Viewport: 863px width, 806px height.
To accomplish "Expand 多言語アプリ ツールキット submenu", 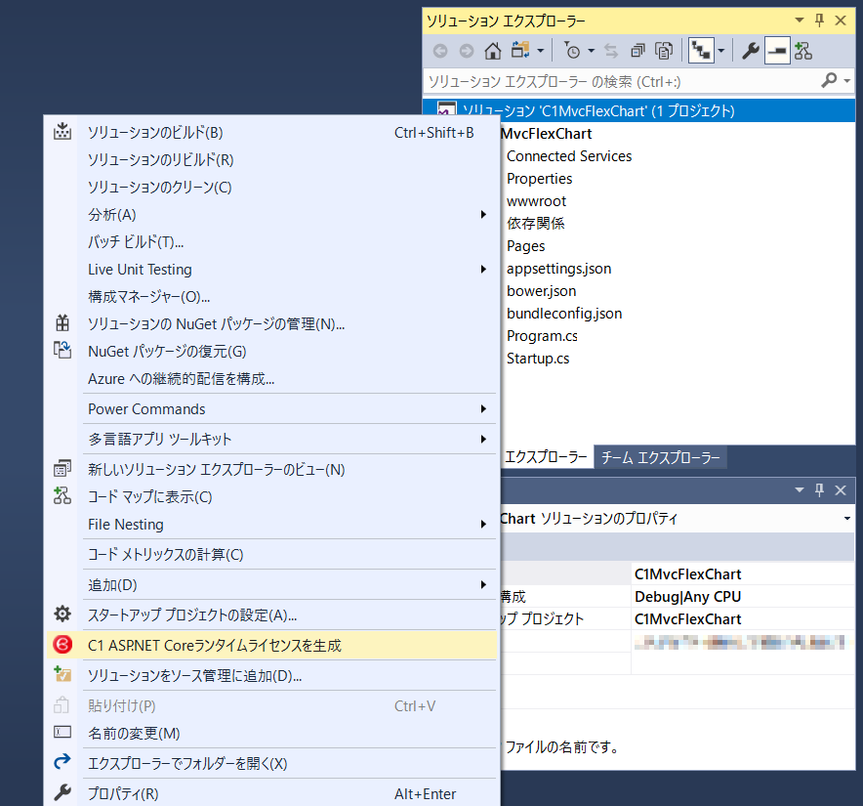I will [x=272, y=439].
